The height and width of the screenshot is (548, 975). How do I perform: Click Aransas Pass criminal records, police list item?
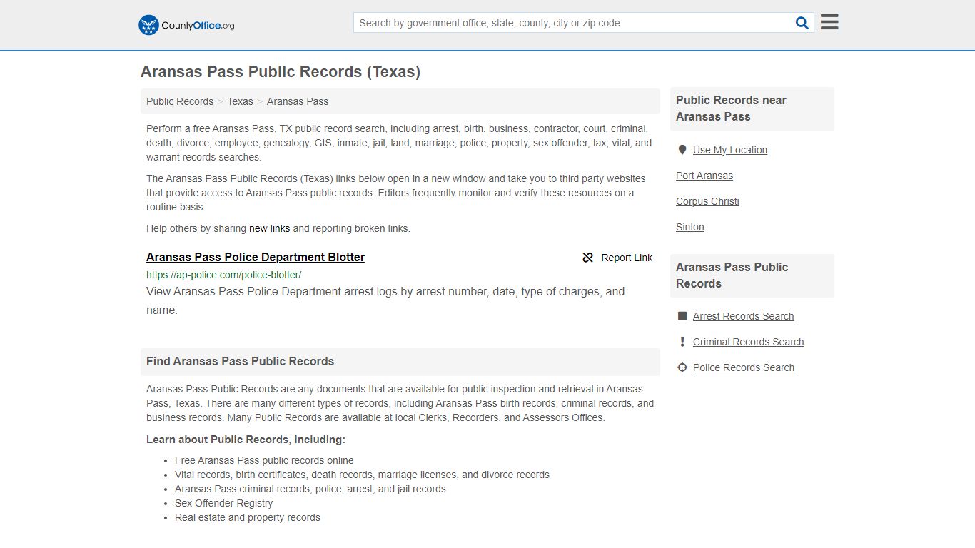click(310, 489)
